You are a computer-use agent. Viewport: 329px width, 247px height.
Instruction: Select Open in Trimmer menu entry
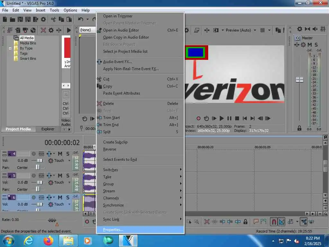pyautogui.click(x=140, y=16)
